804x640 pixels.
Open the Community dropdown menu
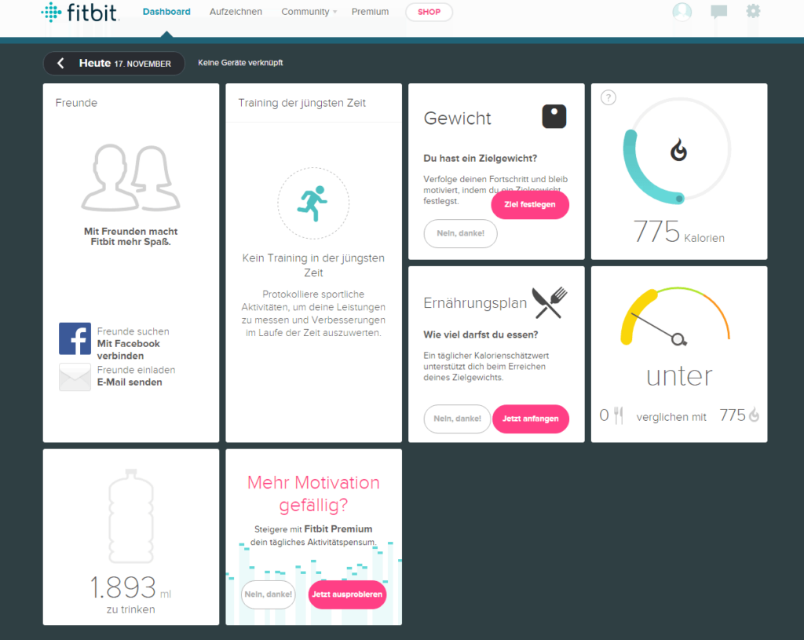[309, 12]
